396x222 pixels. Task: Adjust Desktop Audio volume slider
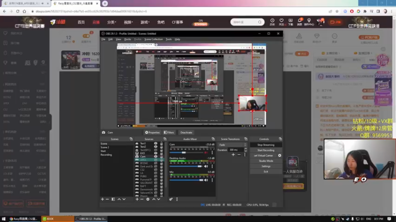coord(186,166)
